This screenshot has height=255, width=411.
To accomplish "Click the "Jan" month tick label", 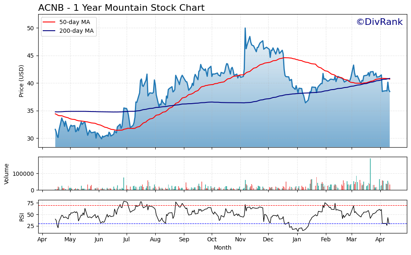I will [297, 239].
